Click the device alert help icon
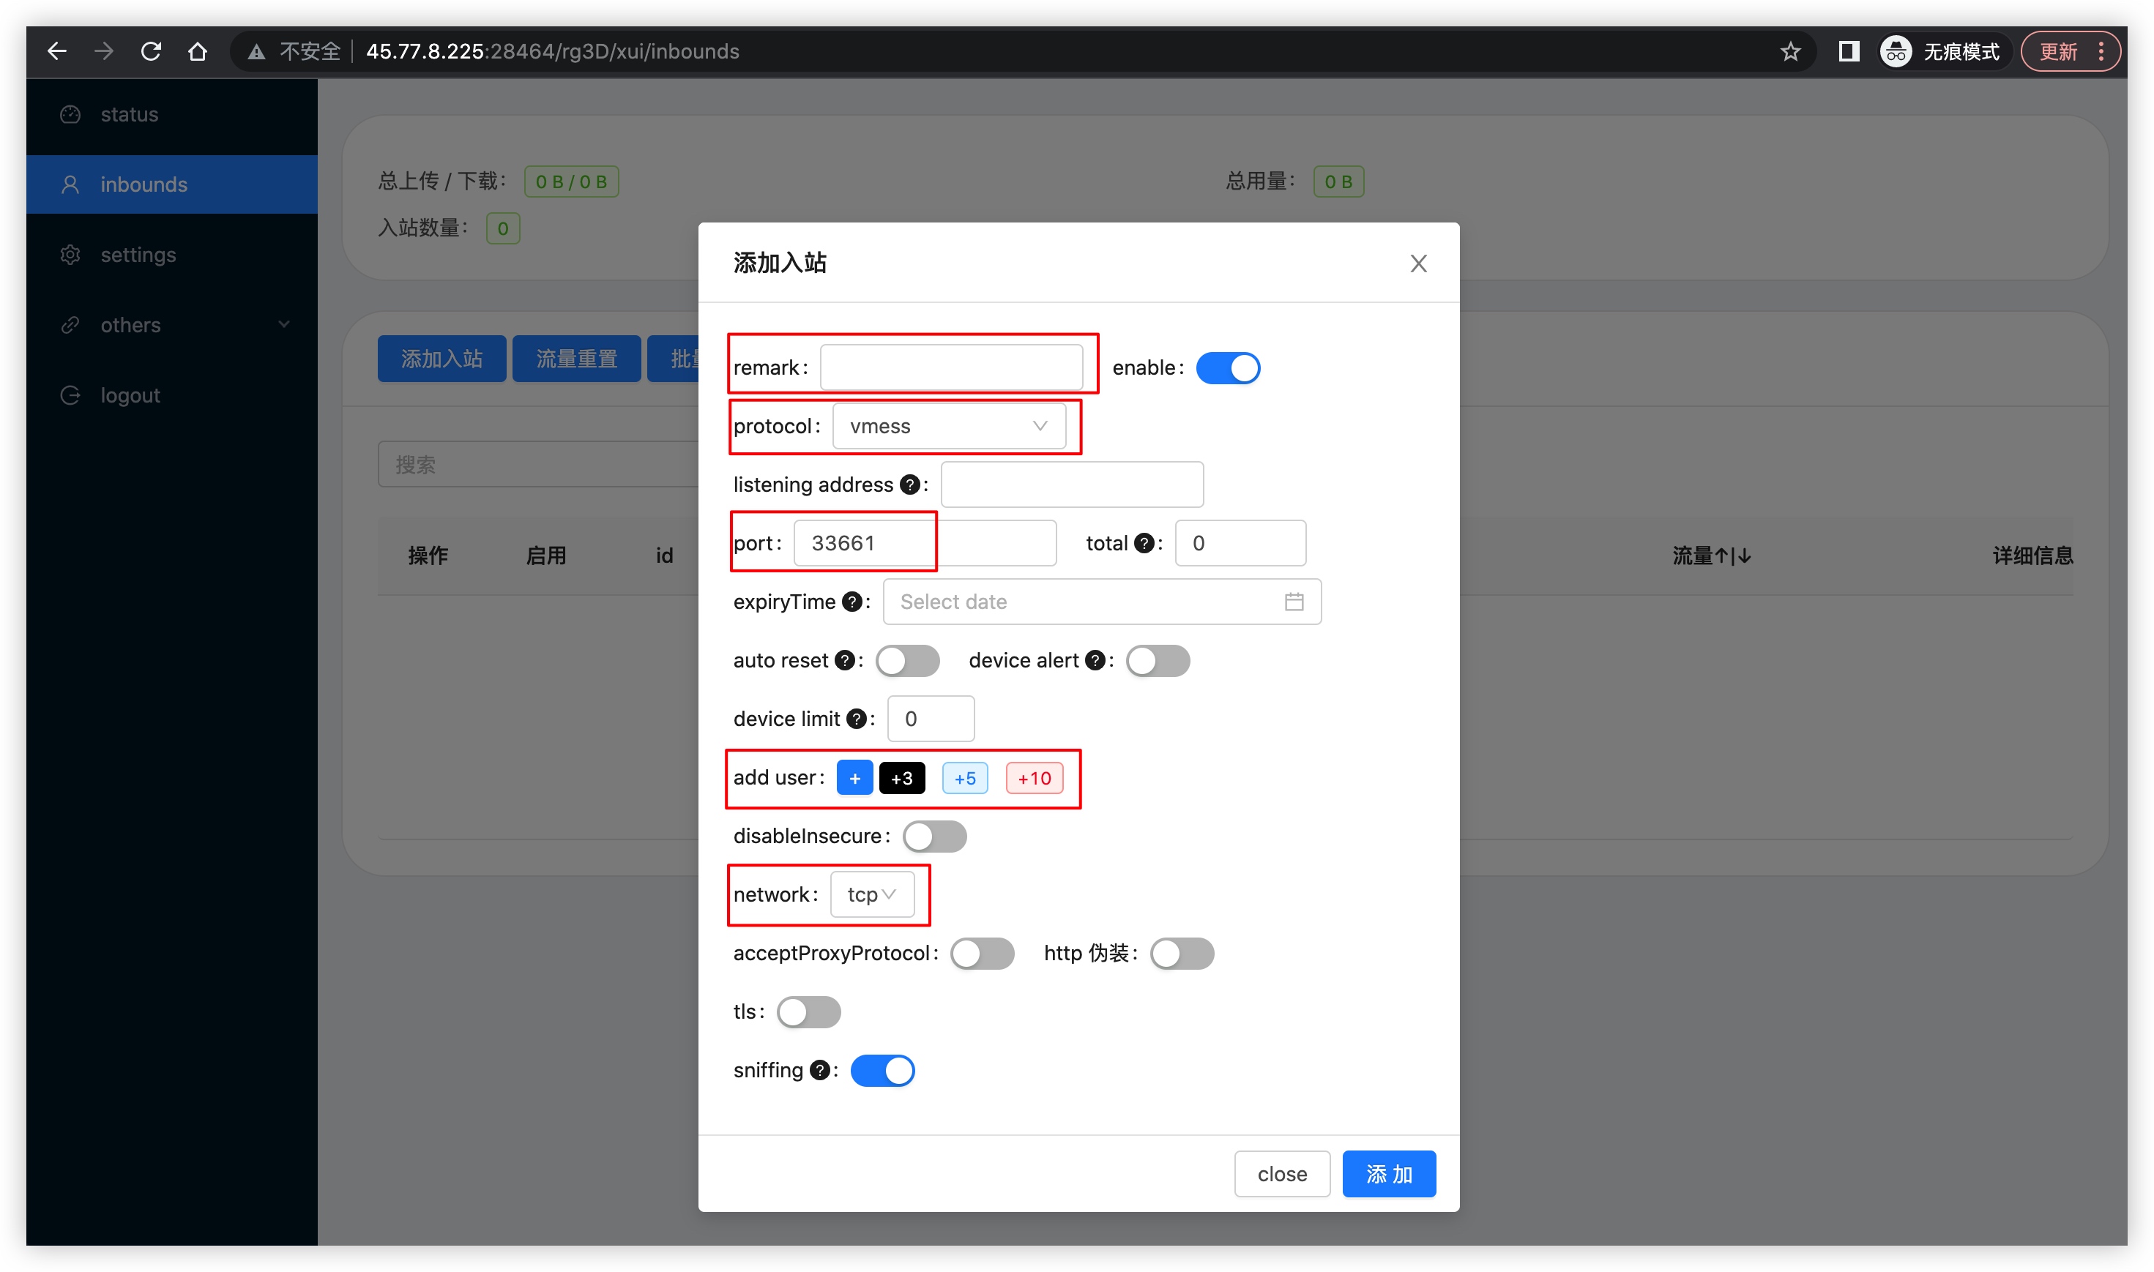 pyautogui.click(x=1094, y=661)
